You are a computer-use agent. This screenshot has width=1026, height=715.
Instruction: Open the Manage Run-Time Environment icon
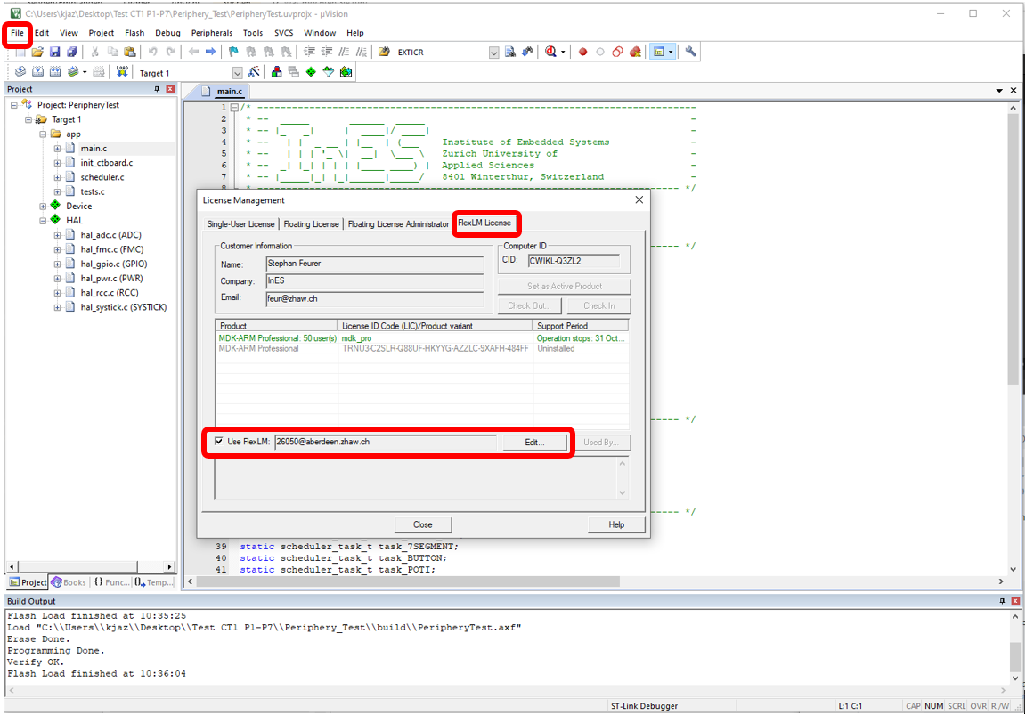point(310,71)
